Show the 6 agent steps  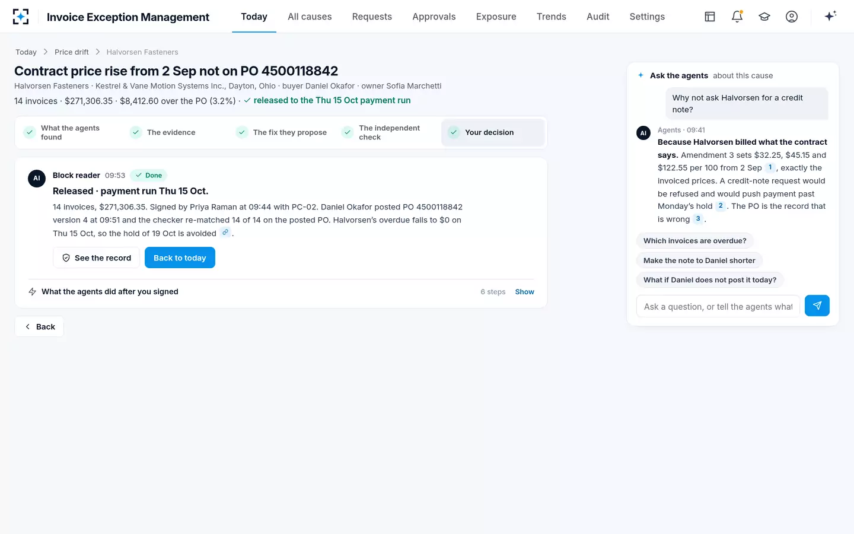524,292
